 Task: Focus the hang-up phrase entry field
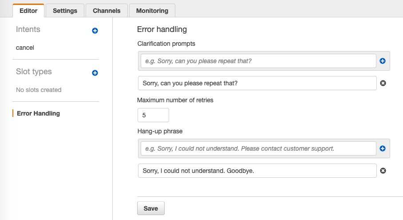258,148
